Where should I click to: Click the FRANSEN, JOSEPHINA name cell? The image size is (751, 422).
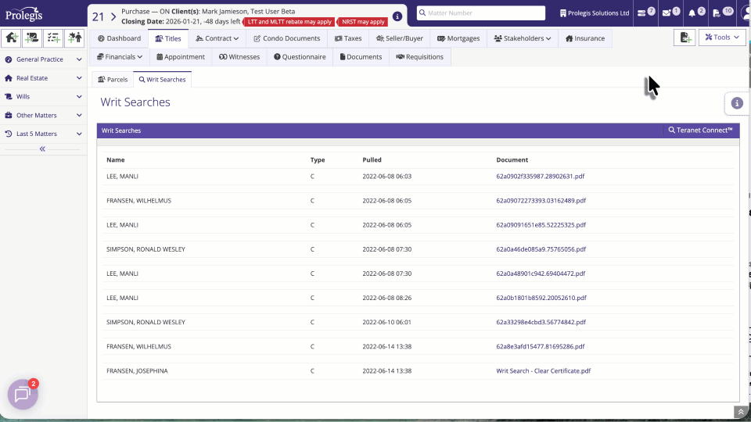point(137,370)
